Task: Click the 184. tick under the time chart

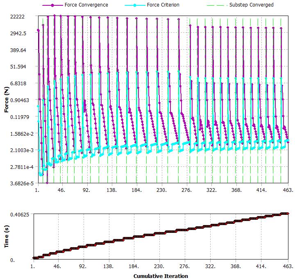Action: tap(134, 266)
